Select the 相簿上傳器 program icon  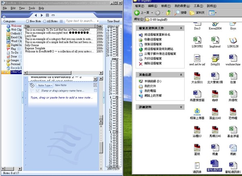tap(197, 112)
